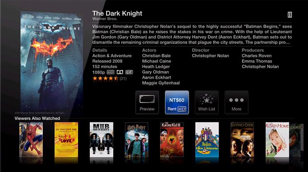The image size is (308, 172).
Task: Select actor Heath Ledger
Action: (x=156, y=67)
